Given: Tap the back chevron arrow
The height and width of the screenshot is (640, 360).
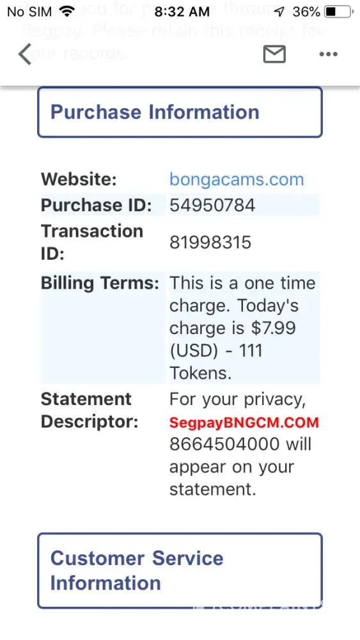Looking at the screenshot, I should 25,54.
